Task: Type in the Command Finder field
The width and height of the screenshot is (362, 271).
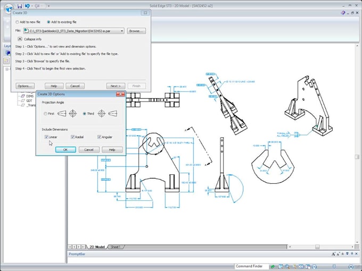Action: pyautogui.click(x=251, y=266)
